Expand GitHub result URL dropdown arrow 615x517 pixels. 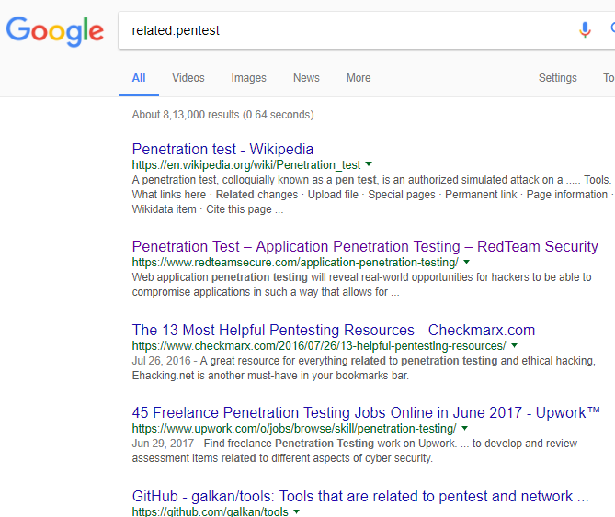point(296,511)
